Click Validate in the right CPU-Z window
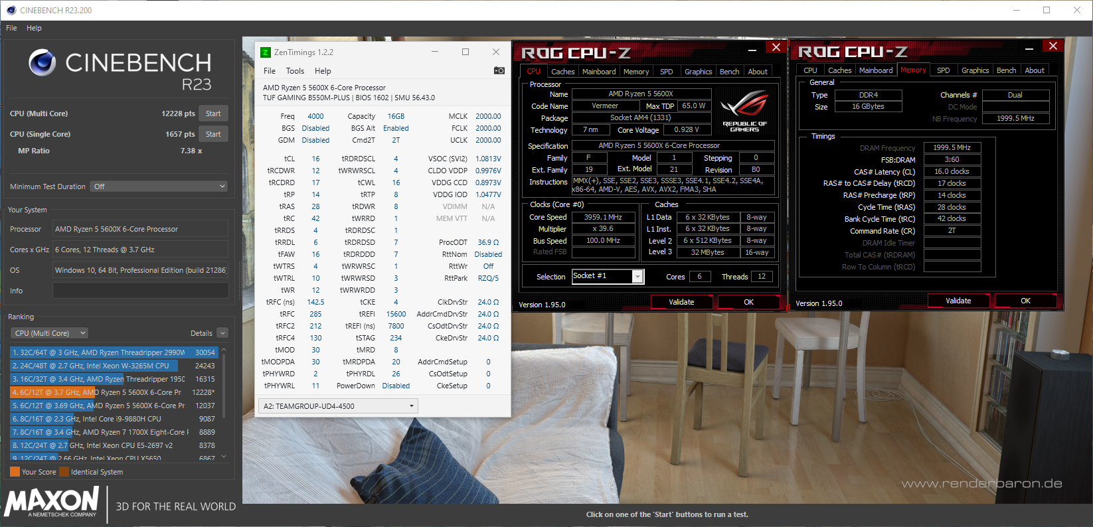The height and width of the screenshot is (527, 1093). click(958, 301)
